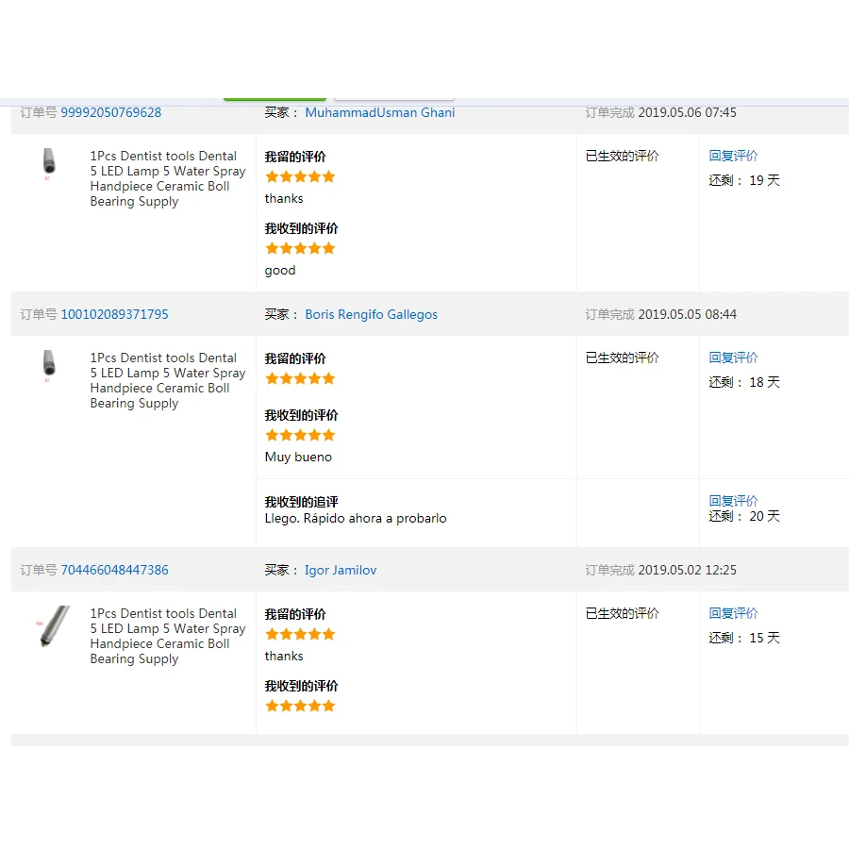
Task: Click the handpiece thumbnail in Igor's order
Action: click(53, 626)
